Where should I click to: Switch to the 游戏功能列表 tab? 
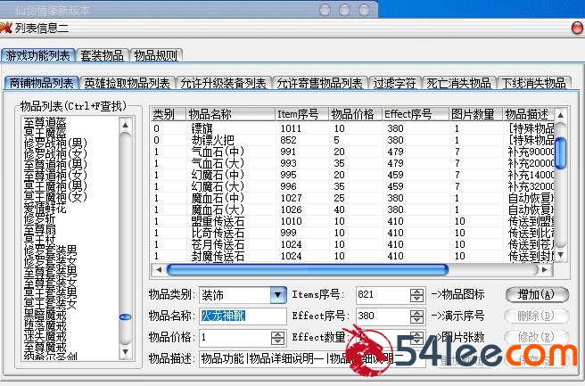38,55
